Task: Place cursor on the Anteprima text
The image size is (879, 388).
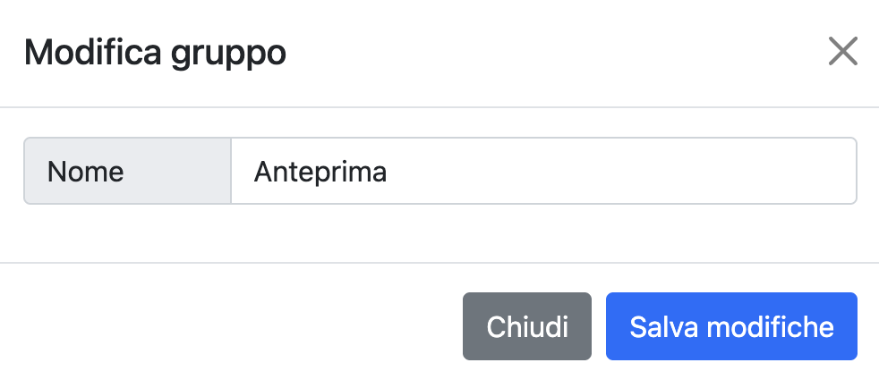Action: (x=320, y=171)
